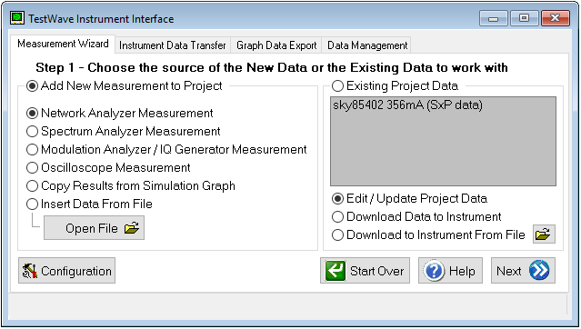Click the TestWave app icon in title bar

[17, 18]
